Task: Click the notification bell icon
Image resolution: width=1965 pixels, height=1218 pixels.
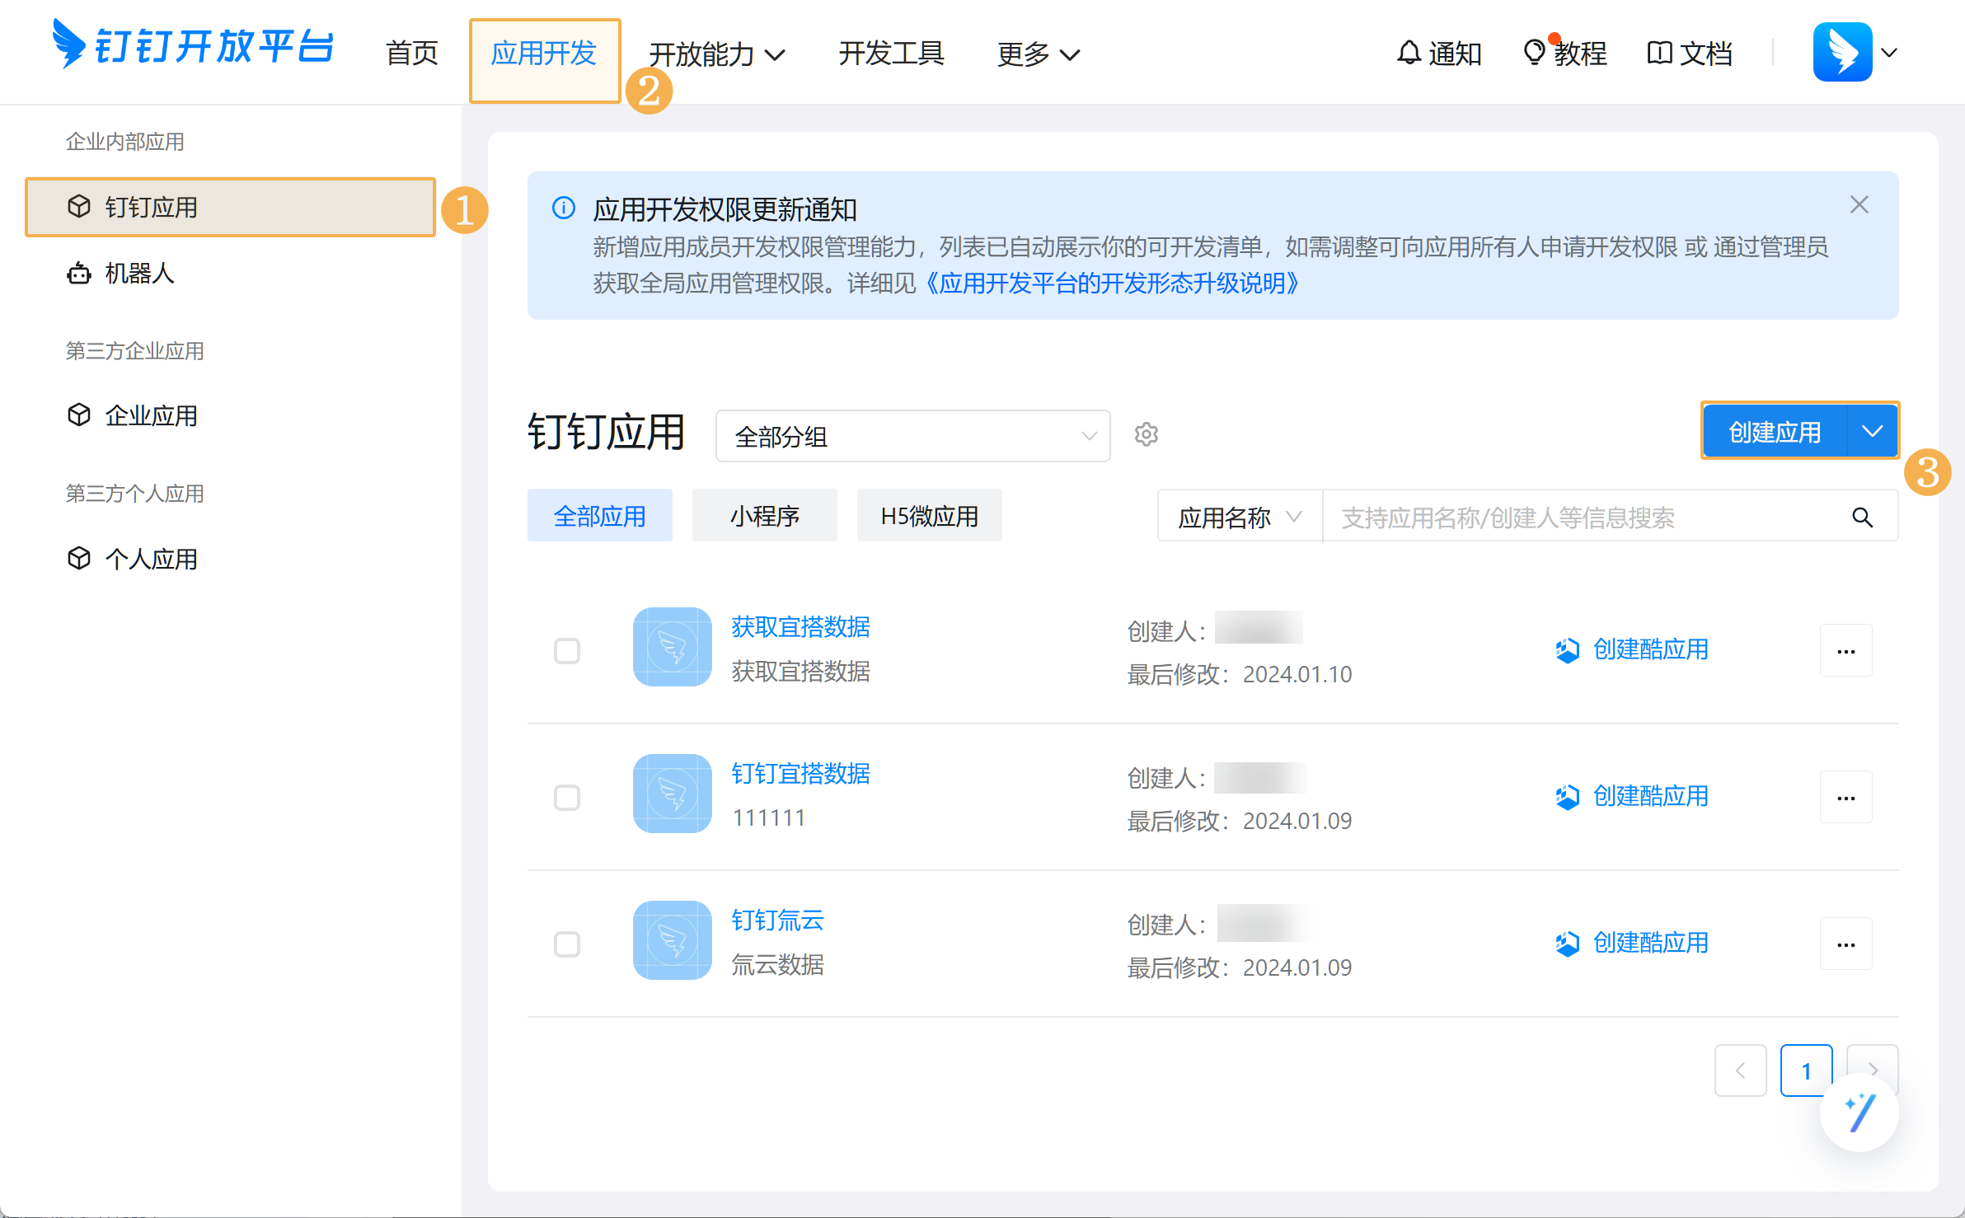Action: point(1409,53)
